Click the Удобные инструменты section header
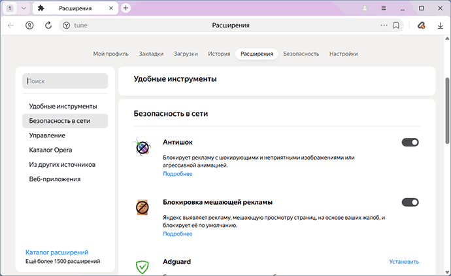 pyautogui.click(x=175, y=79)
